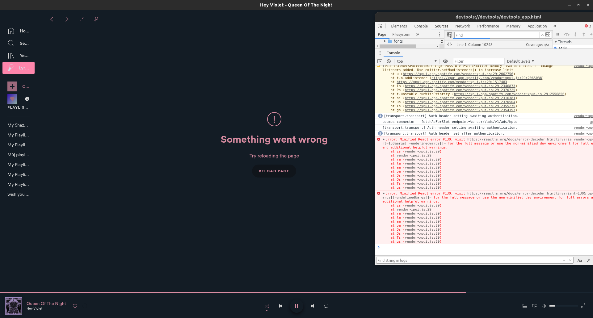Select the active Lyrics microphone icon
593x318 pixels.
point(11,68)
